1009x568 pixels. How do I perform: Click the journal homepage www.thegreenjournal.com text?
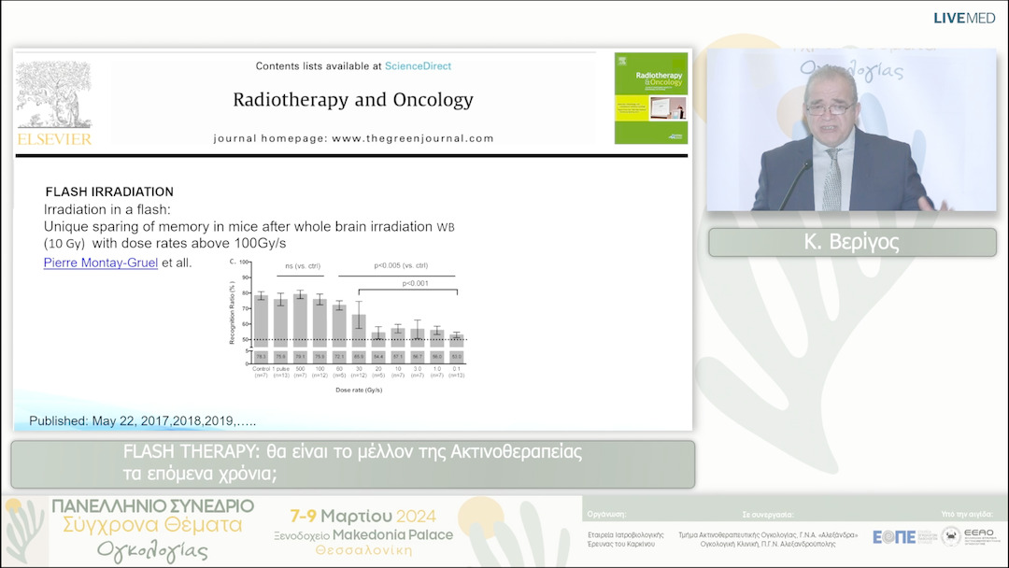413,138
